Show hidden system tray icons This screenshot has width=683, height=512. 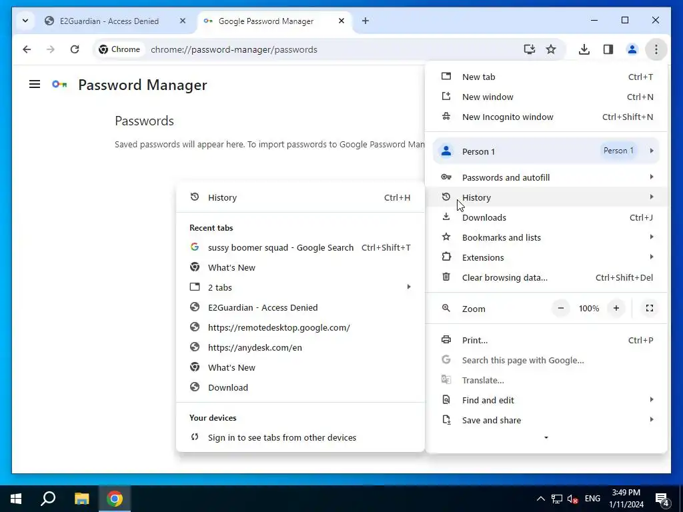540,499
